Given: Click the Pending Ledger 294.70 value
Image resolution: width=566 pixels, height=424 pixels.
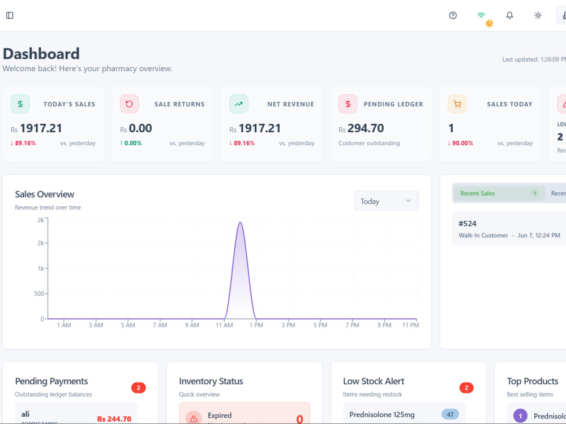Looking at the screenshot, I should [366, 128].
